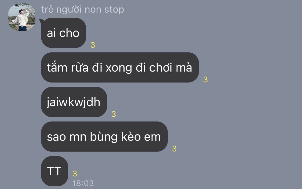
Task: Click the word "chơi" in the second message
Action: 161,68
